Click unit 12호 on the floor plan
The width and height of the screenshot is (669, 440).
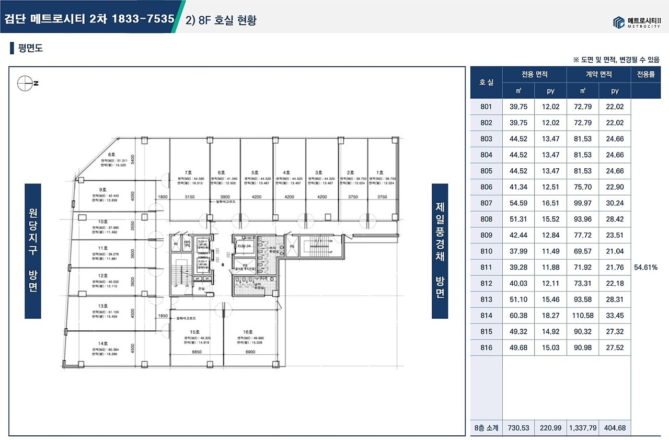103,275
